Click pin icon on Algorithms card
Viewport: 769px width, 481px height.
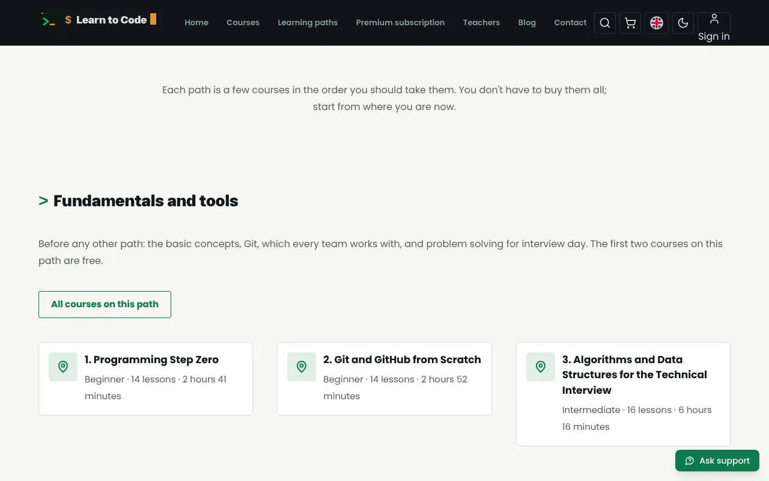[541, 367]
